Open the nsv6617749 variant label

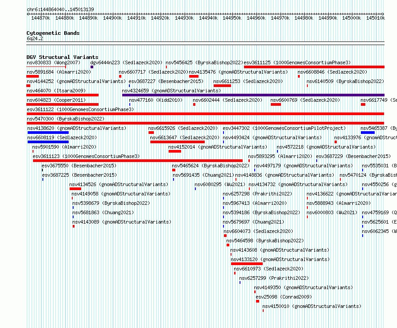pos(379,100)
